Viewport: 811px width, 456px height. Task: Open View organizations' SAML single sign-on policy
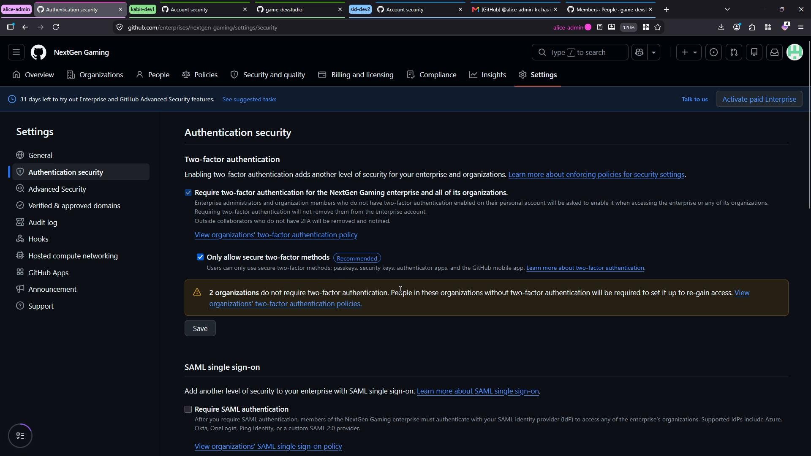coord(268,446)
